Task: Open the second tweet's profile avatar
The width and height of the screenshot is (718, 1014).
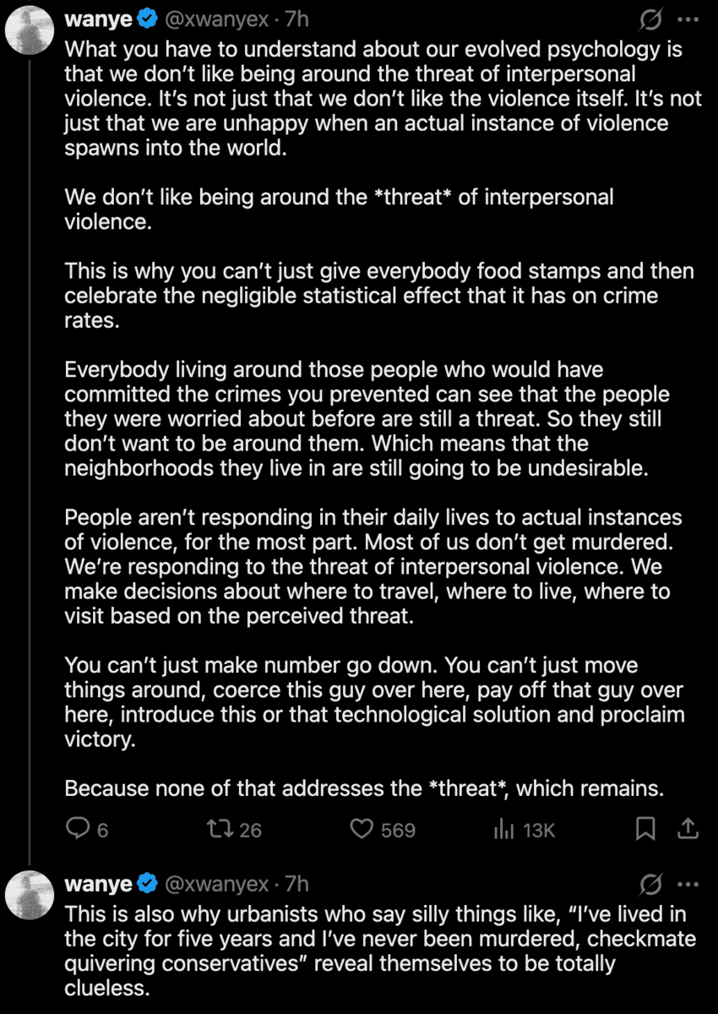Action: click(30, 895)
